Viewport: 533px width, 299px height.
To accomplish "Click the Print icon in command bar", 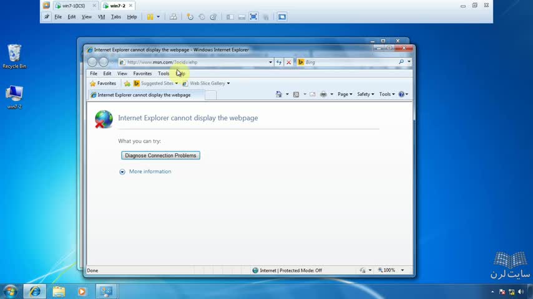I will (323, 94).
